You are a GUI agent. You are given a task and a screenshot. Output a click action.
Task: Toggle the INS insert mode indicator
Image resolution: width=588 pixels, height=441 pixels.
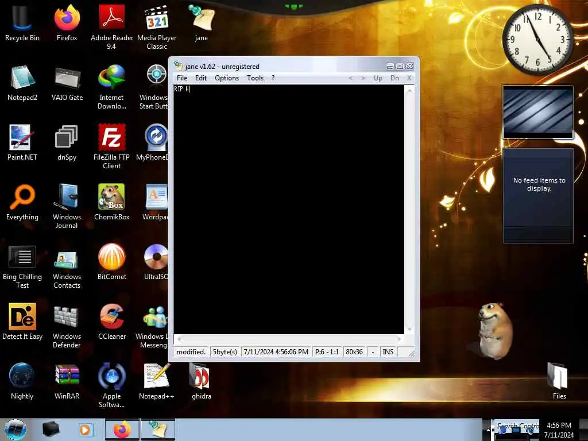click(388, 352)
